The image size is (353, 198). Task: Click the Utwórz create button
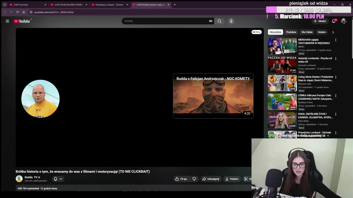[x=320, y=21]
